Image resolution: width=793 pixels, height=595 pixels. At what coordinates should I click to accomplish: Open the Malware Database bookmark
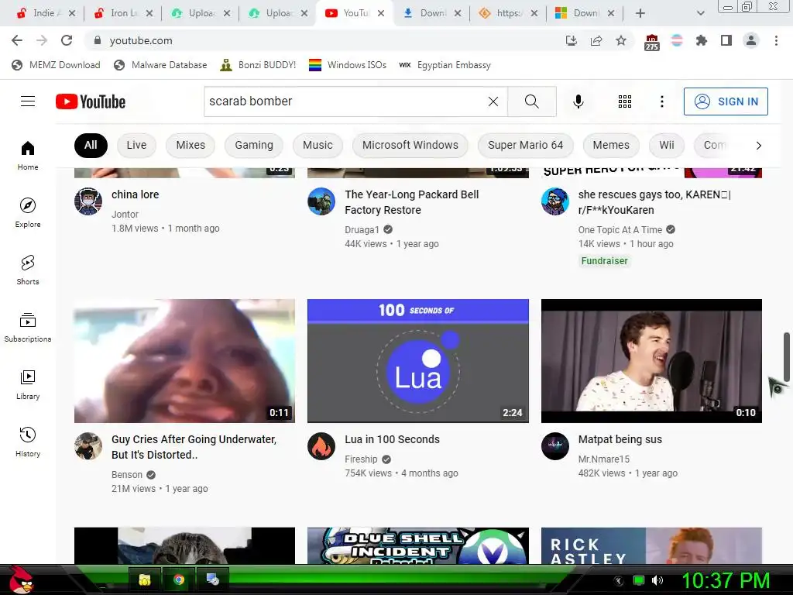(x=160, y=65)
